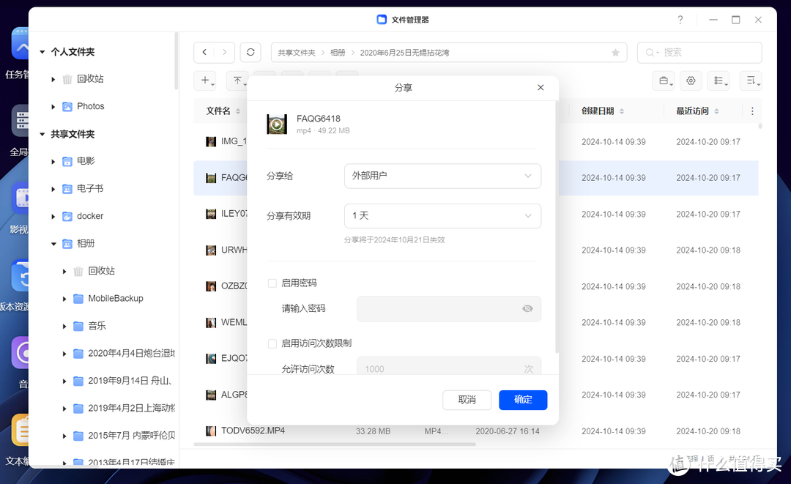This screenshot has width=791, height=484.
Task: Enable the 启用密码 checkbox
Action: 270,282
